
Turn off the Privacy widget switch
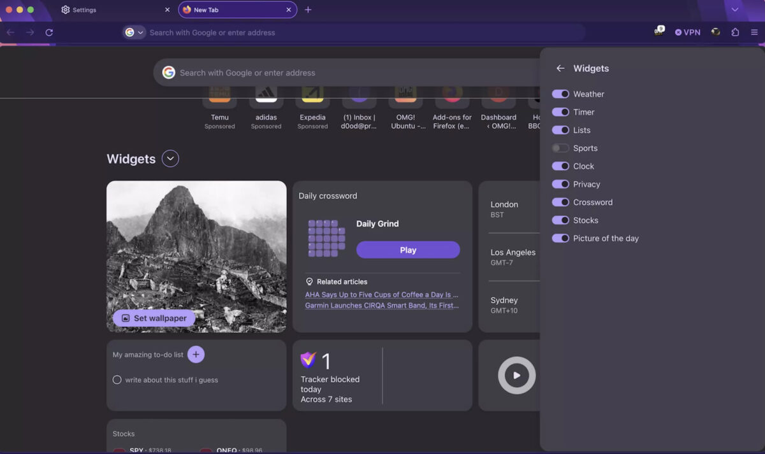click(560, 184)
